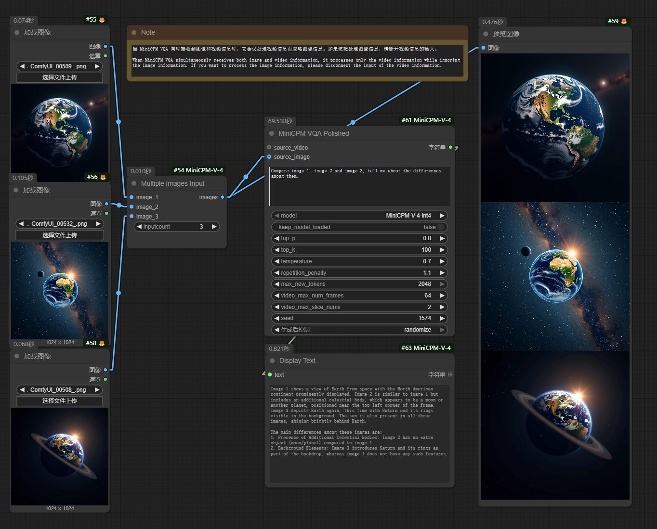The height and width of the screenshot is (529, 657).
Task: Click the image_1 input port
Action: [131, 197]
